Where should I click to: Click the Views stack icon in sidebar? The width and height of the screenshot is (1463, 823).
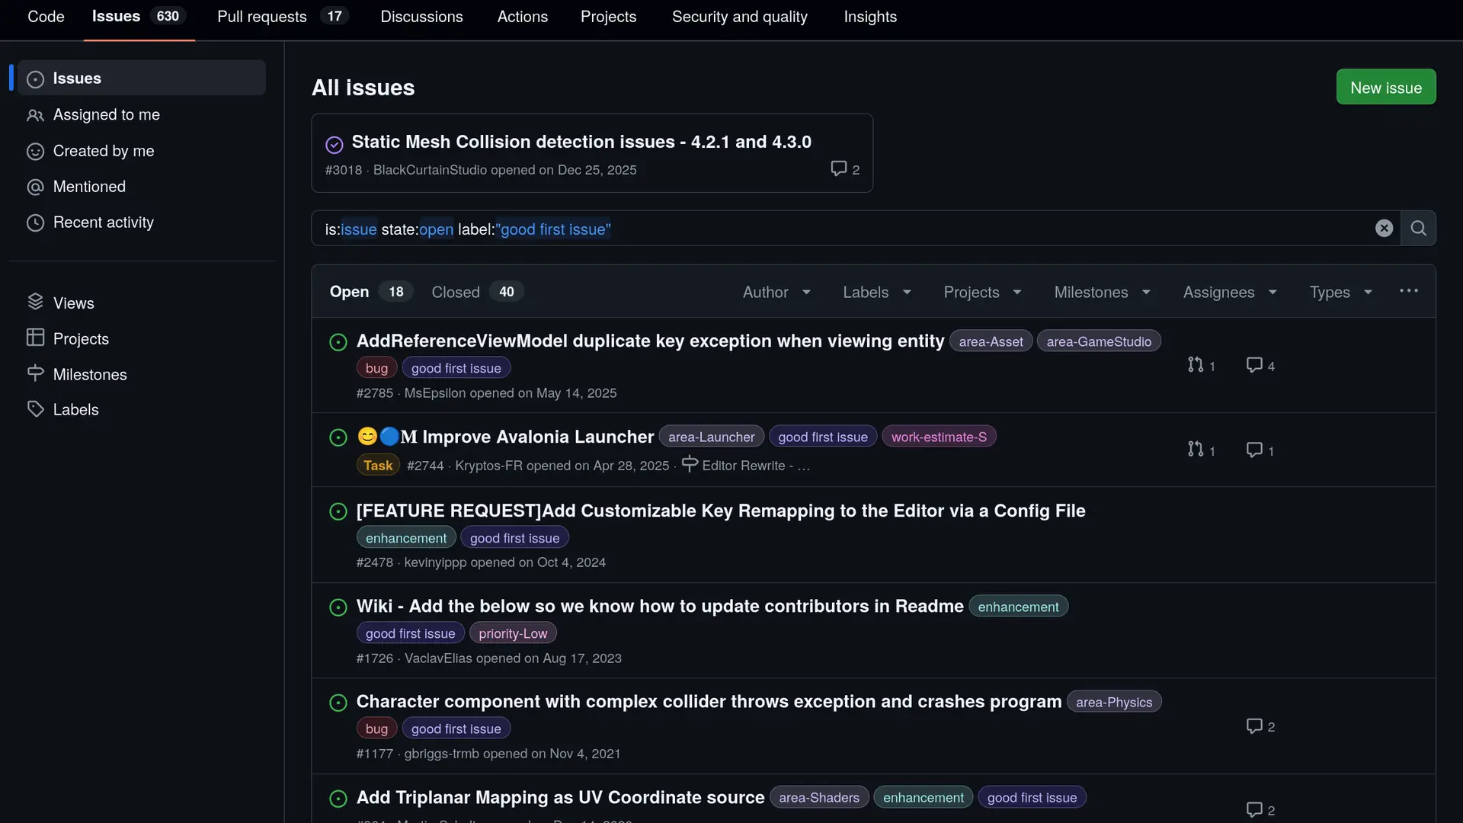click(x=35, y=302)
